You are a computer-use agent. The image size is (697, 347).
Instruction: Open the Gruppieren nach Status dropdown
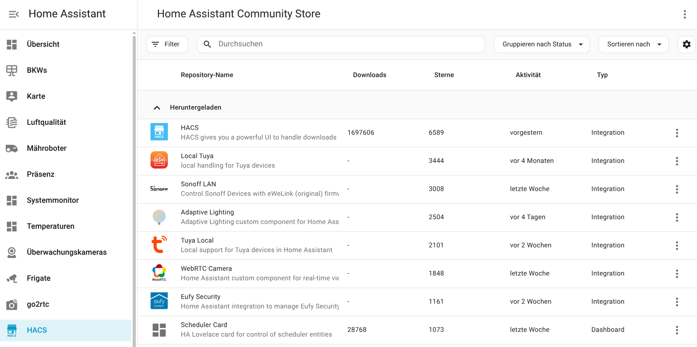542,45
